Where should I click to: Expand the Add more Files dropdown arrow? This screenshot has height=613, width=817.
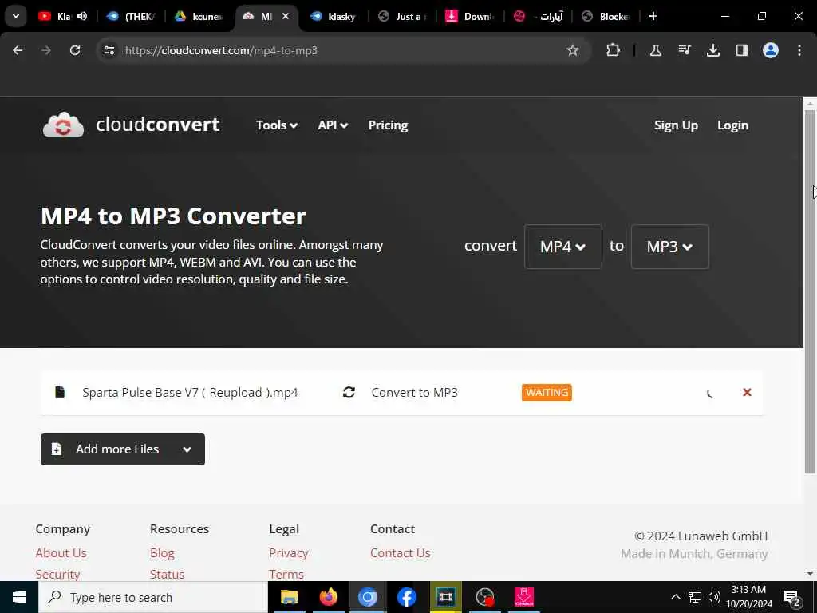pyautogui.click(x=187, y=449)
